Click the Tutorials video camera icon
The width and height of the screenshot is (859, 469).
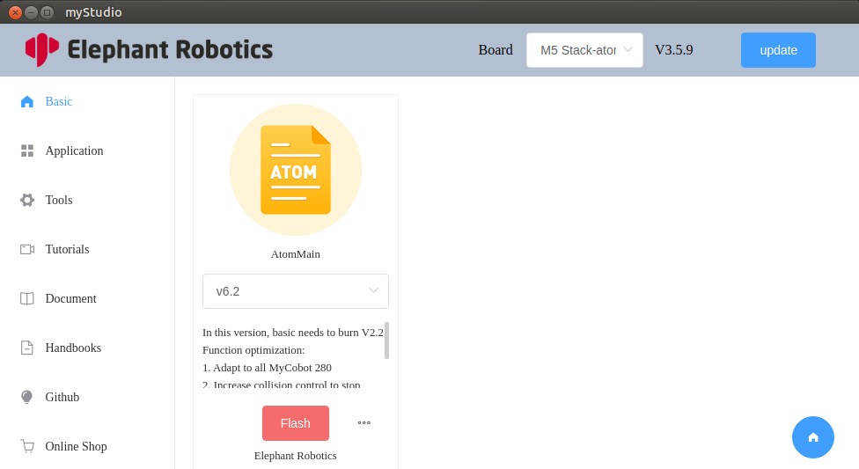click(27, 249)
